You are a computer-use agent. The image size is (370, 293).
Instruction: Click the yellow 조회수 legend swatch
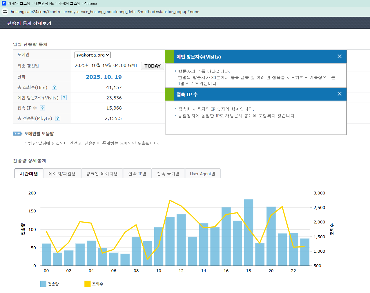[x=87, y=284]
